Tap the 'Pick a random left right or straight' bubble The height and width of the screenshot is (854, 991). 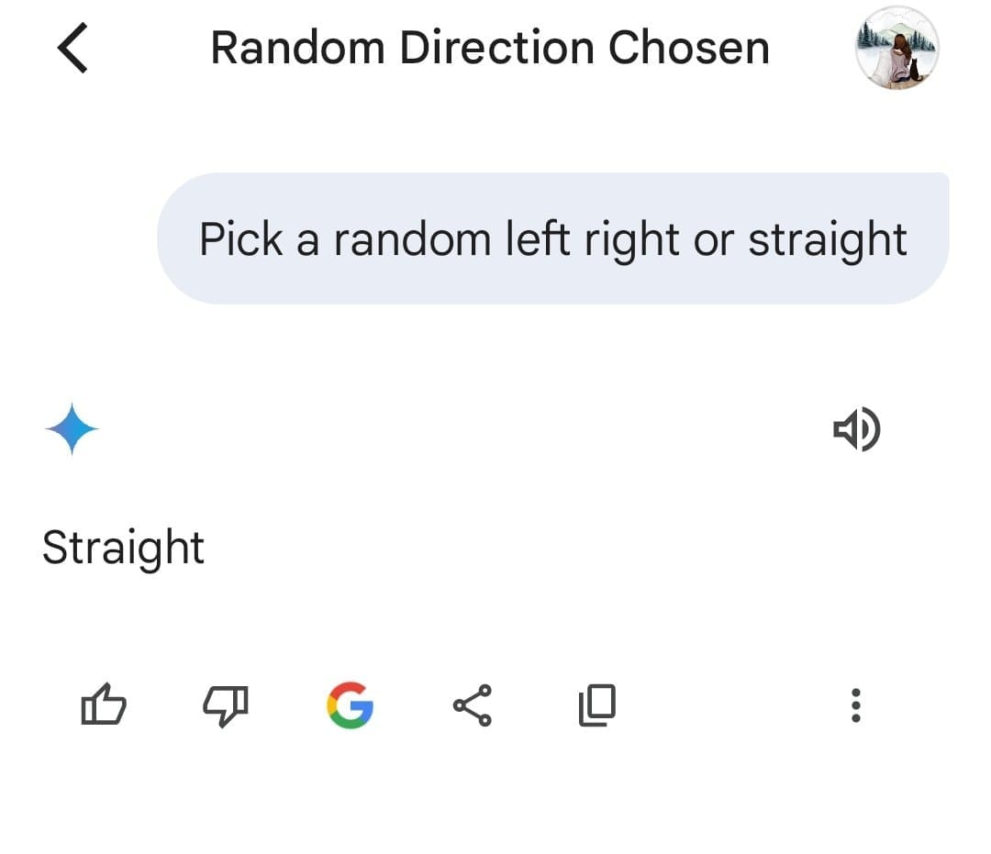(x=553, y=238)
